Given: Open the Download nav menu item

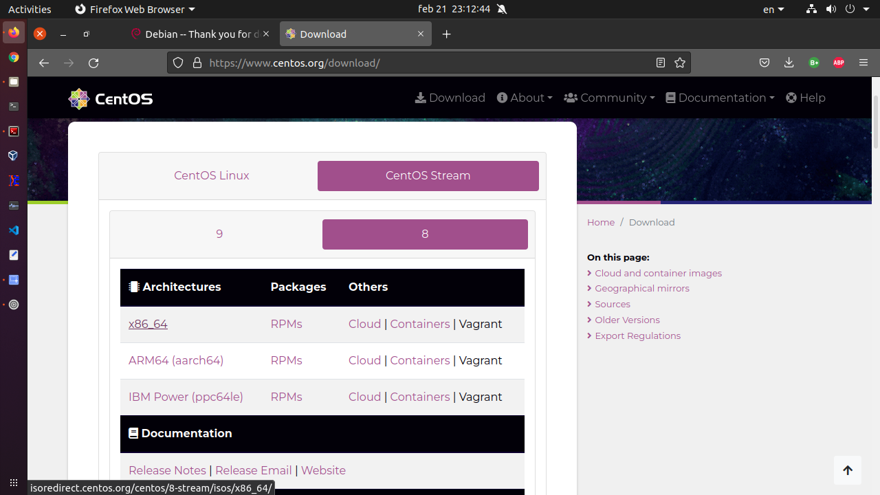Looking at the screenshot, I should coord(450,98).
